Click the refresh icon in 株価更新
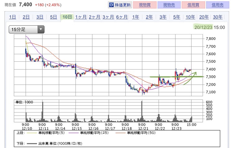This screenshot has height=148, width=231. coord(111,5)
